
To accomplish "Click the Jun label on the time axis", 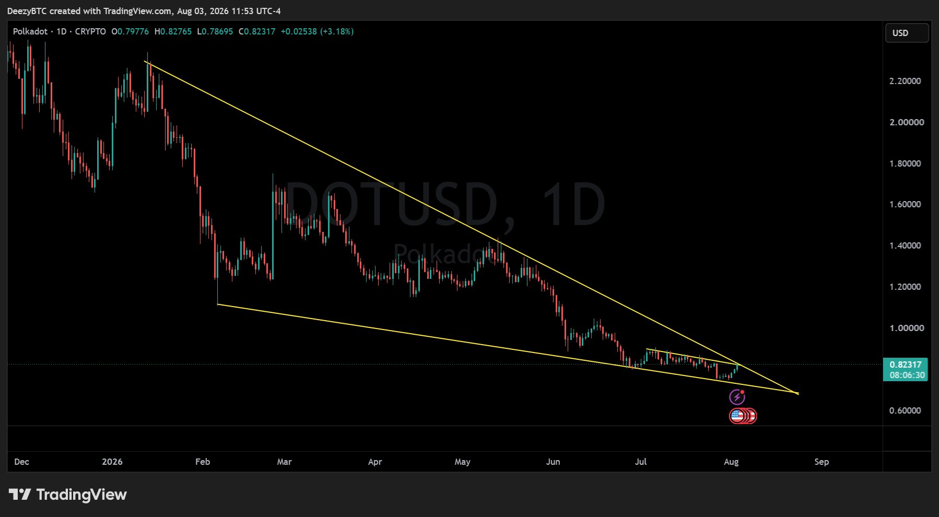I will coord(553,462).
